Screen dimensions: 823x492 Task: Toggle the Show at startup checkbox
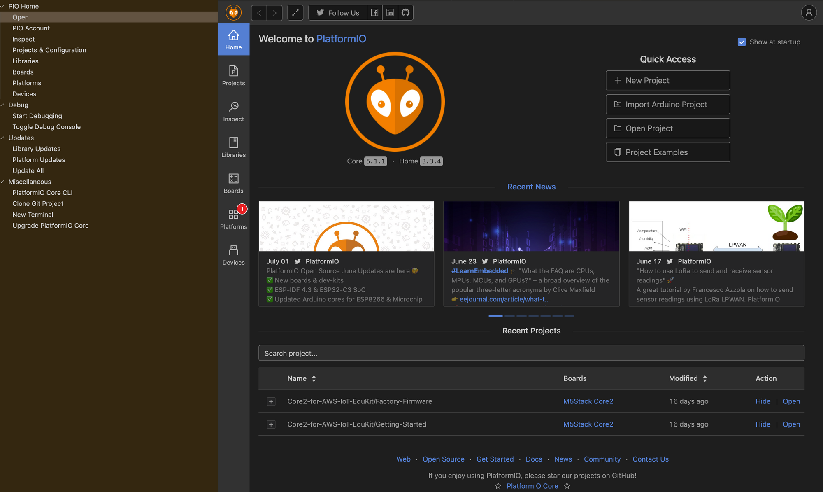tap(742, 42)
